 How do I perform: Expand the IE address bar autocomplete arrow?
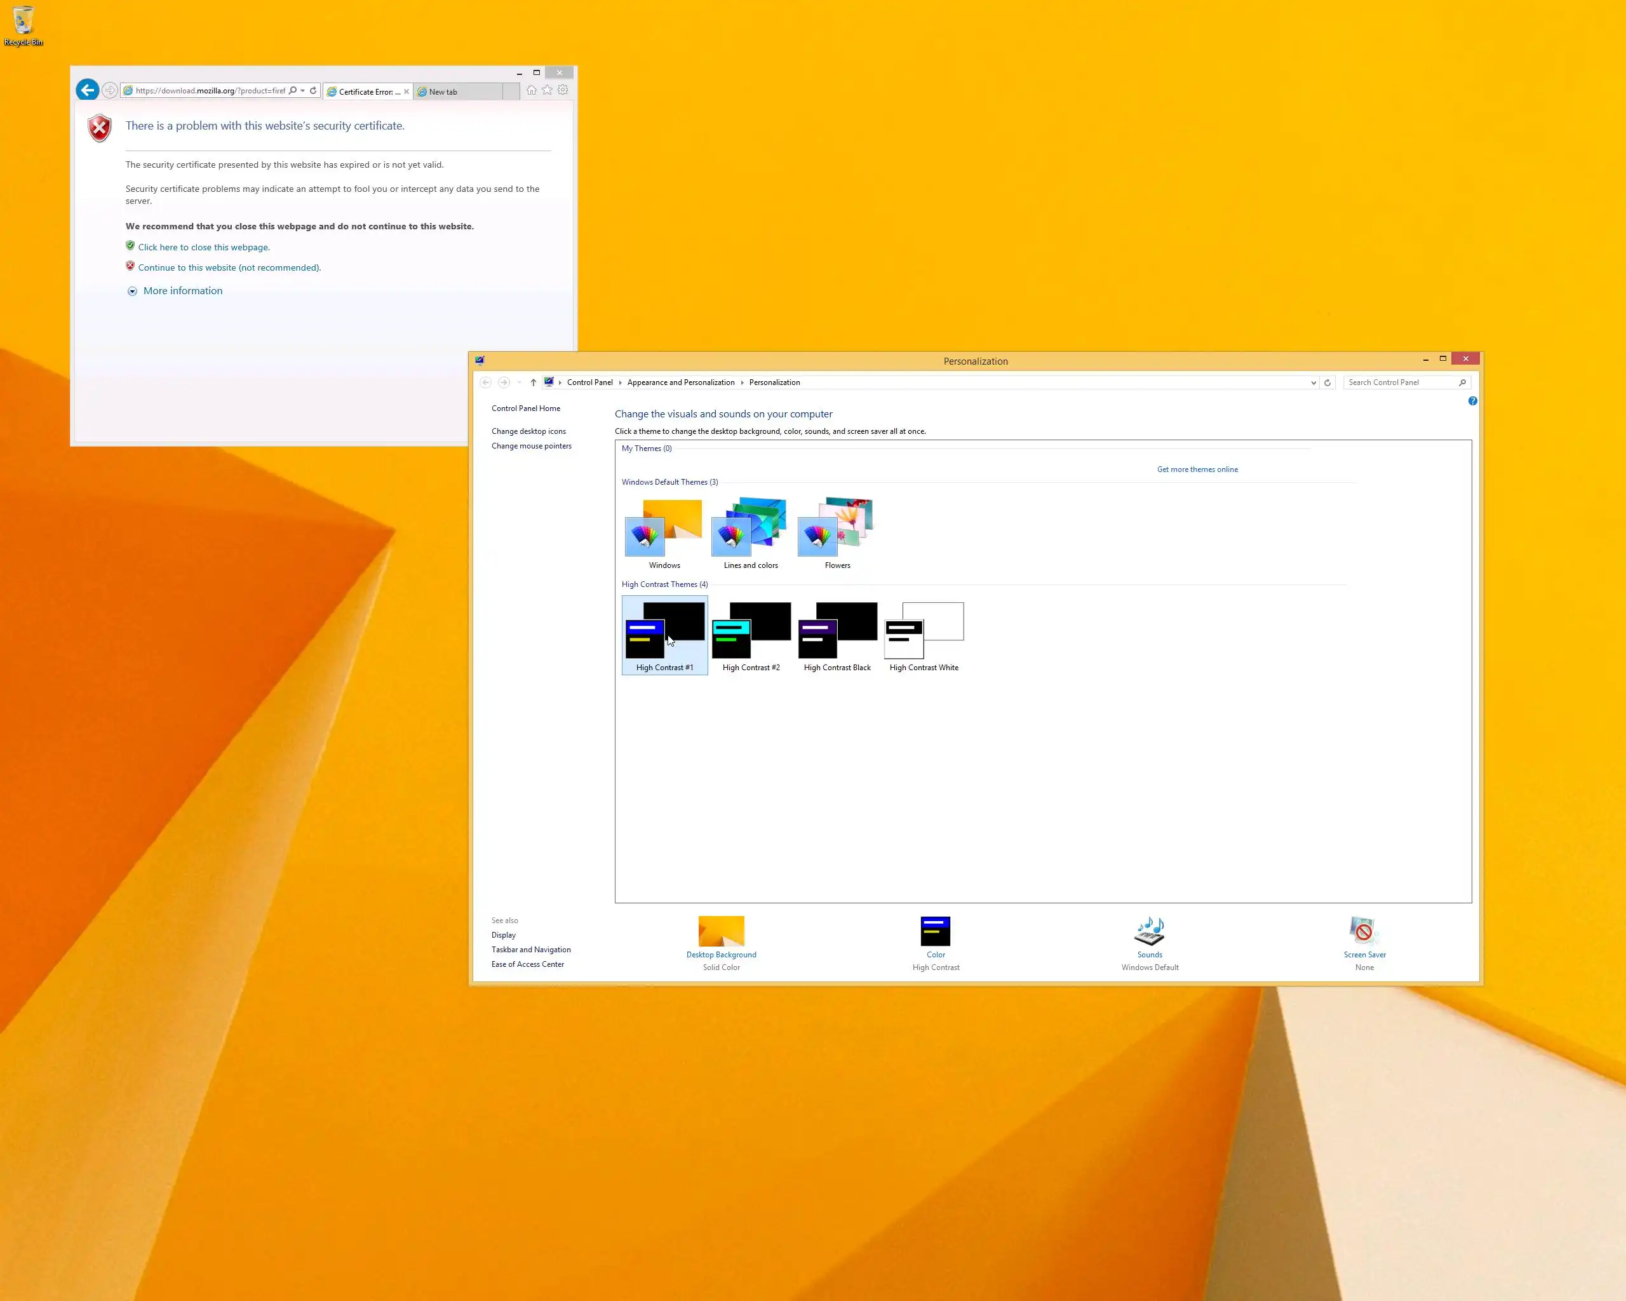click(x=302, y=90)
